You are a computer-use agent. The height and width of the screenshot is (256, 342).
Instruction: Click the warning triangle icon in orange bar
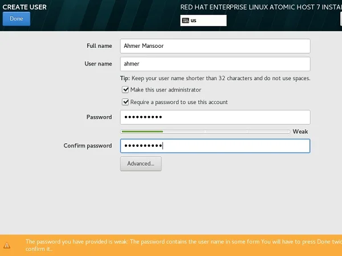coord(7,245)
